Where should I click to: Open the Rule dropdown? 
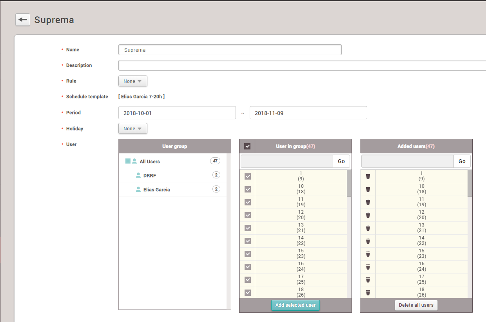coord(133,81)
